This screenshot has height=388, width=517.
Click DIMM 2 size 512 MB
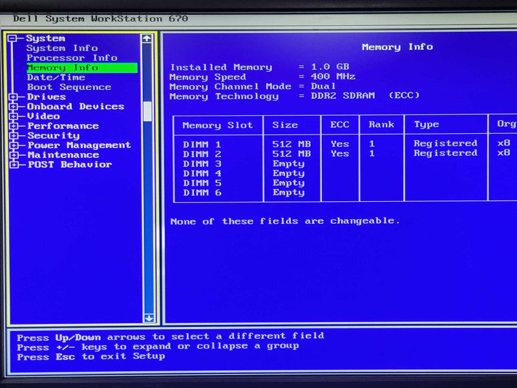pyautogui.click(x=291, y=154)
